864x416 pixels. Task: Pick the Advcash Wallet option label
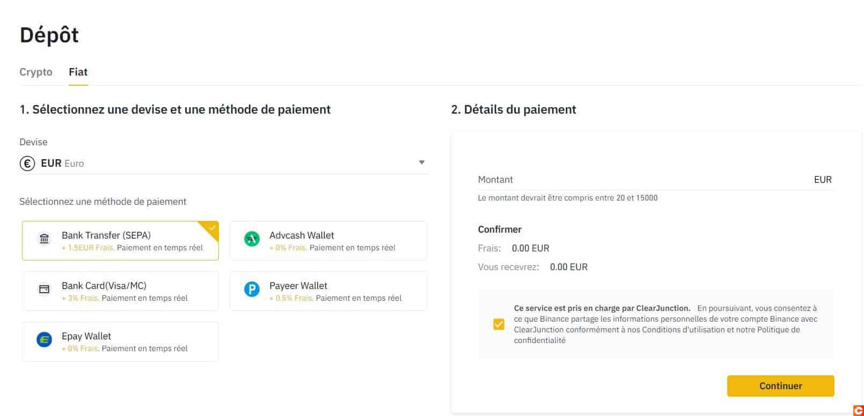pos(302,235)
